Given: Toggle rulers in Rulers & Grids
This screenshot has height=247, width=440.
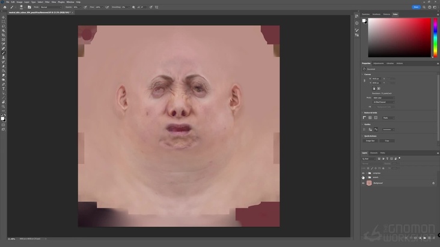Looking at the screenshot, I should coord(364,118).
